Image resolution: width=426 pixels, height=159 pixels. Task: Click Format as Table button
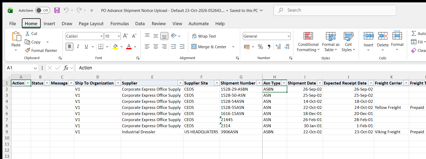coord(331,42)
